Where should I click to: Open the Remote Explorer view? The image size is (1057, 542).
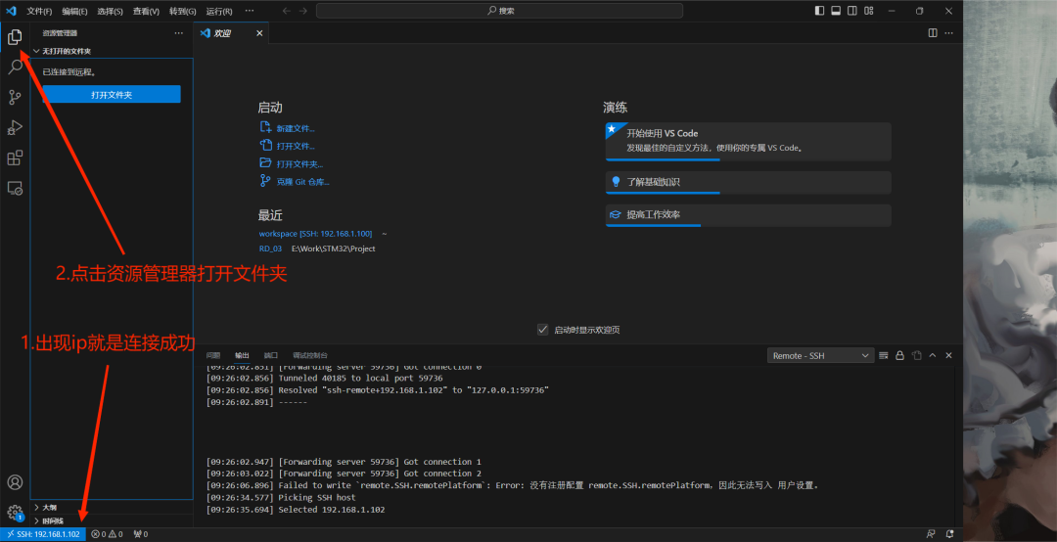[15, 188]
